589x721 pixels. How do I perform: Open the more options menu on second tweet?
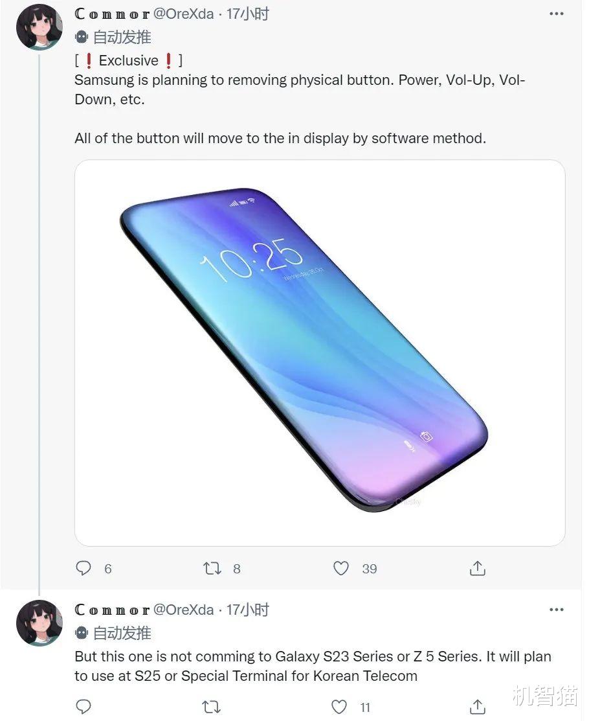(557, 609)
